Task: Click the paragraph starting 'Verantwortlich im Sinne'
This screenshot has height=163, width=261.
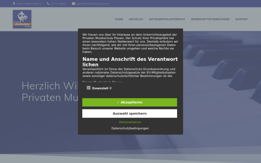Action: pyautogui.click(x=129, y=73)
